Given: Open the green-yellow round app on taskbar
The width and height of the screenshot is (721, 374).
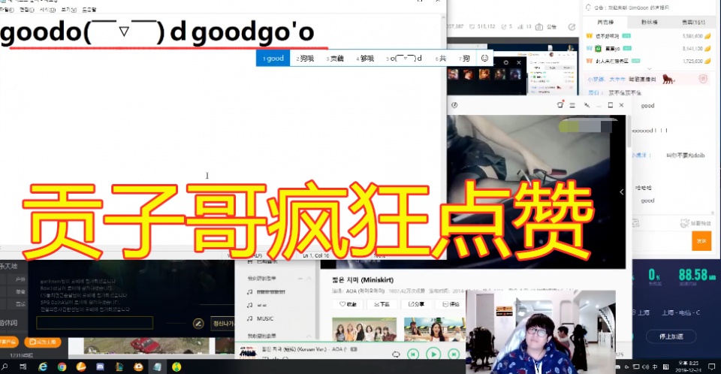Looking at the screenshot, I should (x=176, y=366).
